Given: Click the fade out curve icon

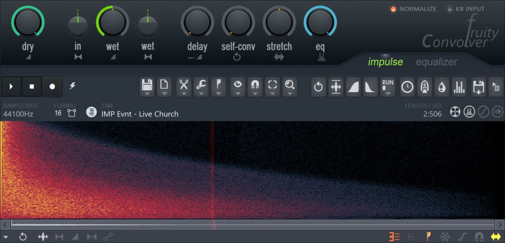Looking at the screenshot, I should (370, 87).
